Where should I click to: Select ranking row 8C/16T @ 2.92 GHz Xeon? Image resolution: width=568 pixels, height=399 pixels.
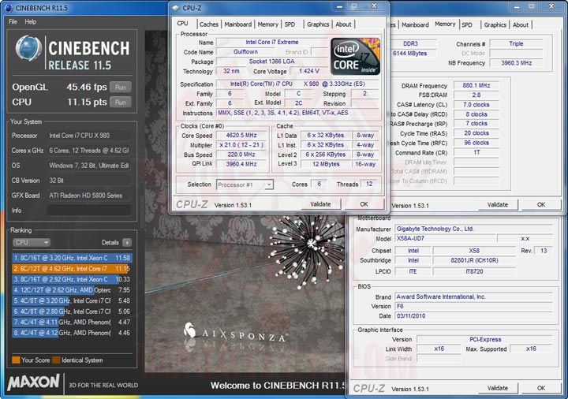72,279
